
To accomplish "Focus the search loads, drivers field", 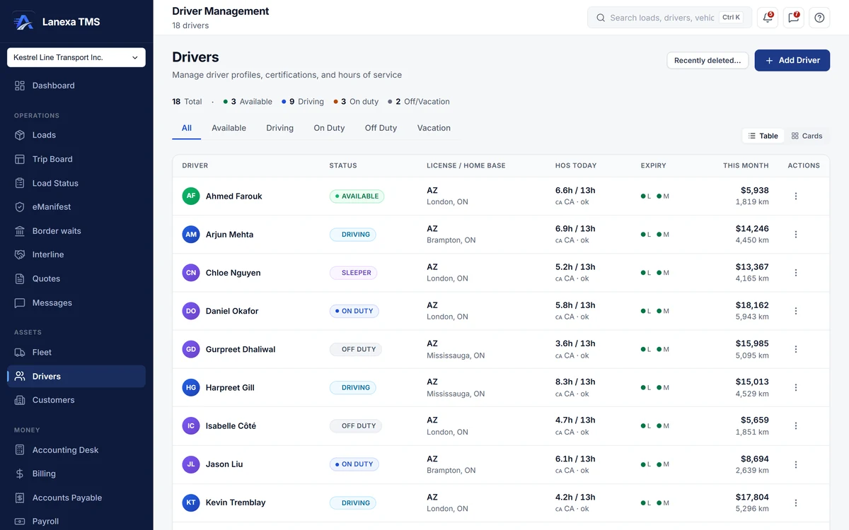I will click(669, 18).
